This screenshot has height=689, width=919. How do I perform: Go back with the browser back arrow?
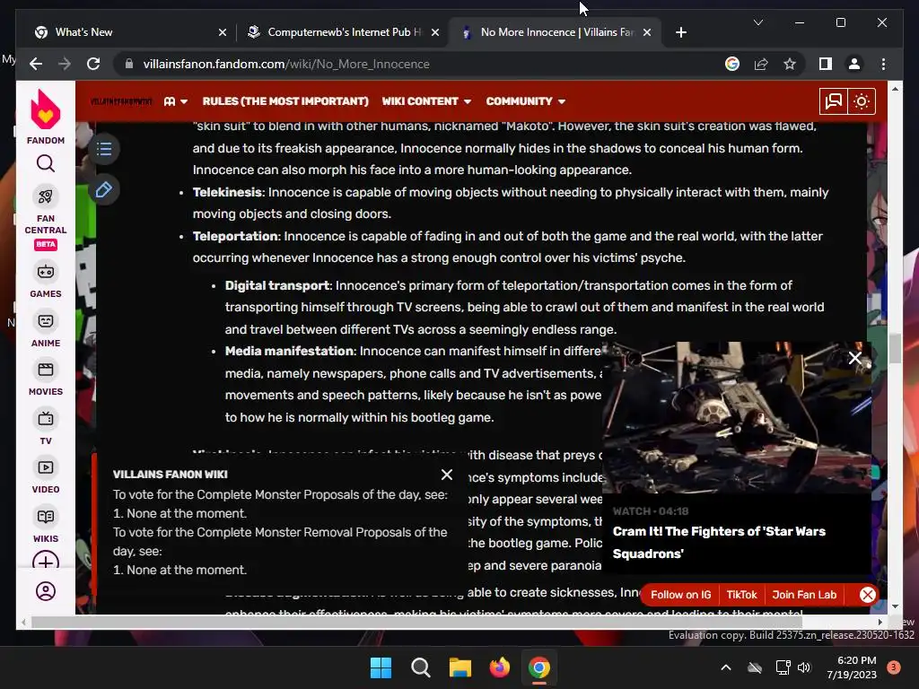pyautogui.click(x=36, y=64)
